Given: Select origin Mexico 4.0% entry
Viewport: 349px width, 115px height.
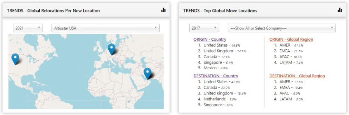Looking at the screenshot, I should pyautogui.click(x=216, y=68).
